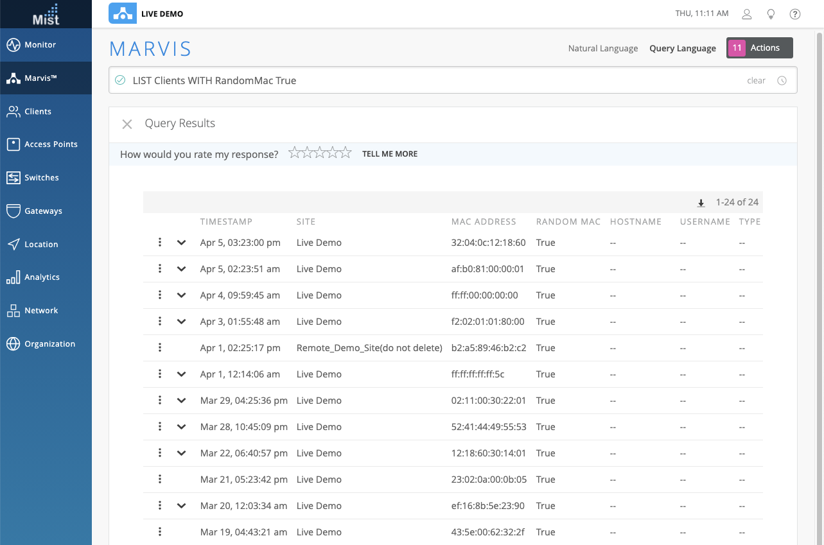Click the query history clock icon
Viewport: 824px width, 545px height.
click(782, 81)
